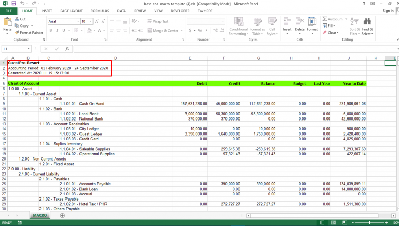
Task: Click the Paste icon in Clipboard group
Action: pos(7,22)
